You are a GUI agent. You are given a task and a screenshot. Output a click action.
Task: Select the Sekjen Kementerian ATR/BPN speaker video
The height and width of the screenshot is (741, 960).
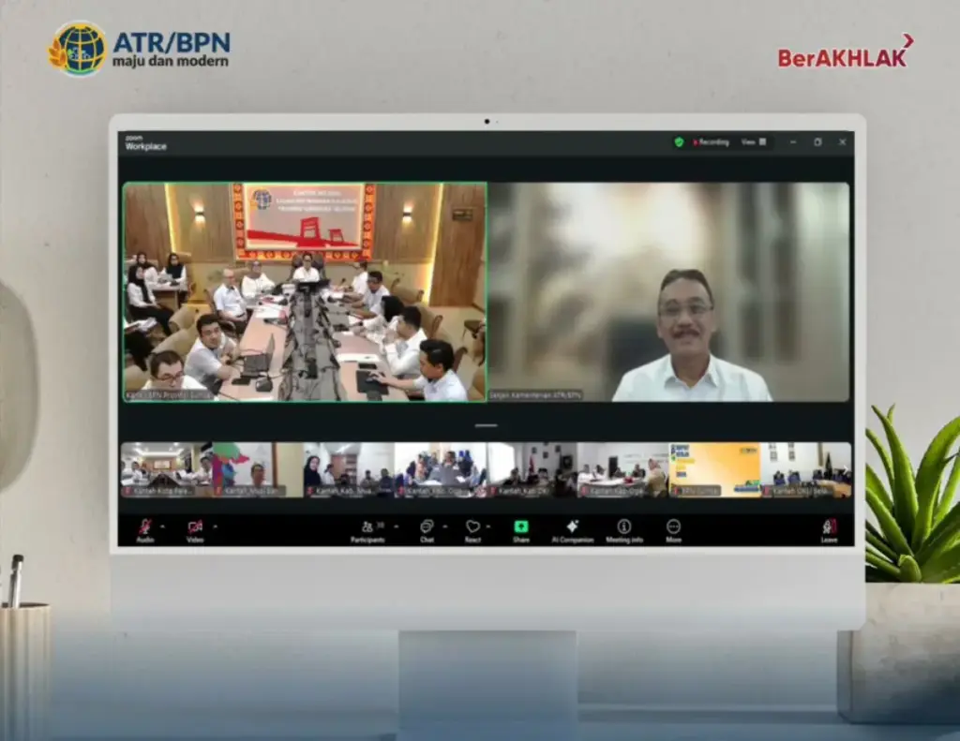coord(668,292)
